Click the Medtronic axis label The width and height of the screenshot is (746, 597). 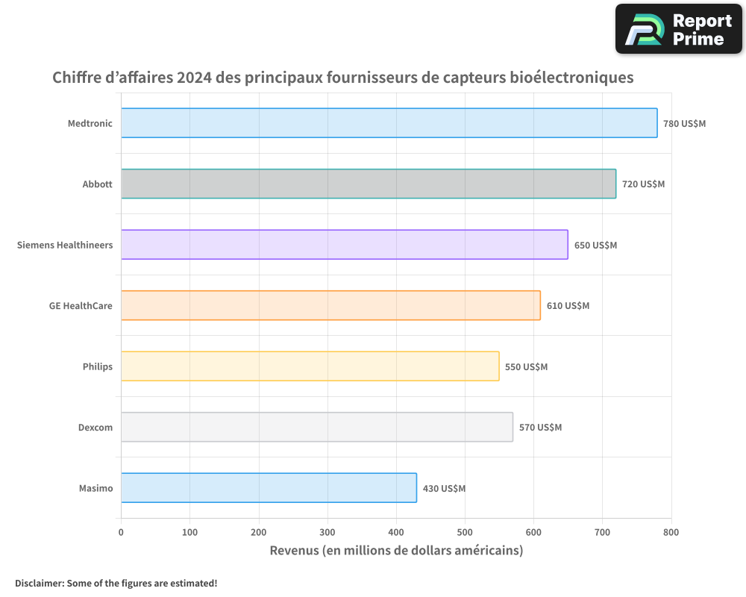[90, 123]
